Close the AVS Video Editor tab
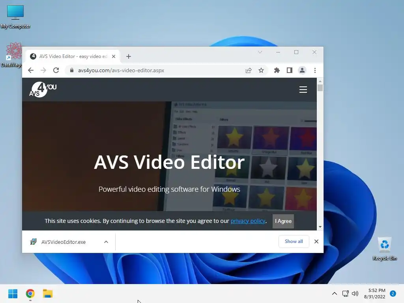The height and width of the screenshot is (303, 404). click(x=114, y=56)
